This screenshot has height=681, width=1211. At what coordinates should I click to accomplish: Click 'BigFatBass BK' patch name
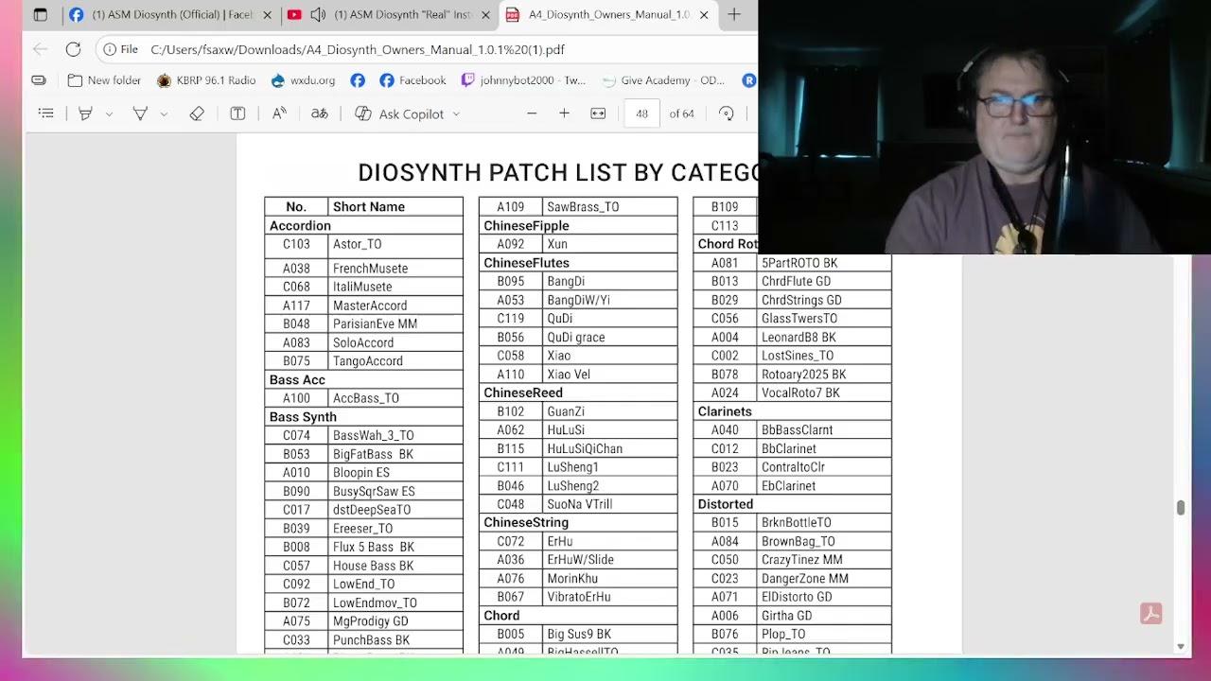click(373, 454)
